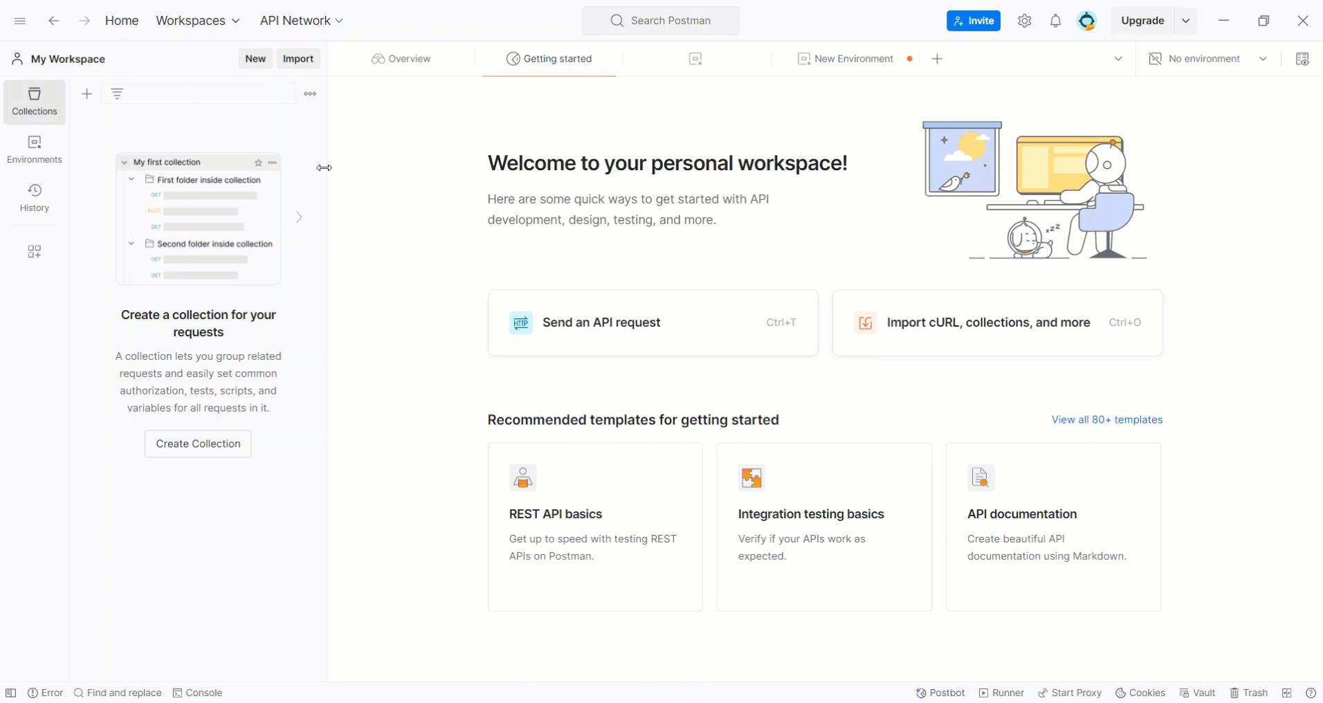Open the settings gear icon
The height and width of the screenshot is (703, 1323).
(1025, 21)
